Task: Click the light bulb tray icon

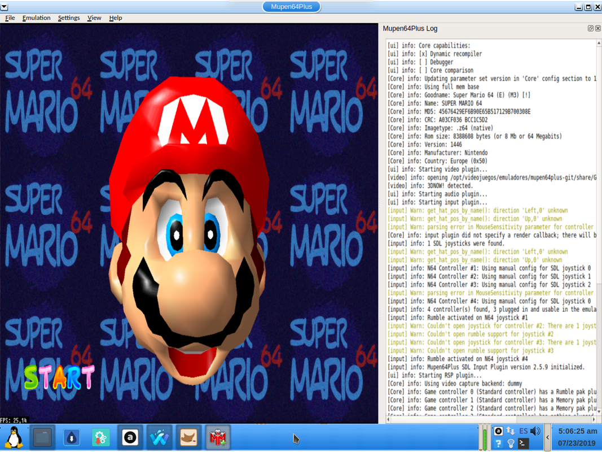Action: tap(511, 444)
